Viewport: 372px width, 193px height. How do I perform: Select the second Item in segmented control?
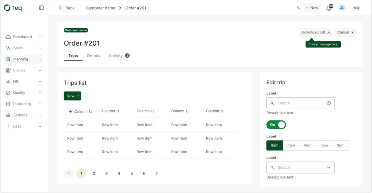[x=291, y=145]
